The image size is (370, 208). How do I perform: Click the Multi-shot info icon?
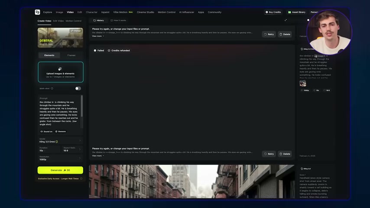52,88
